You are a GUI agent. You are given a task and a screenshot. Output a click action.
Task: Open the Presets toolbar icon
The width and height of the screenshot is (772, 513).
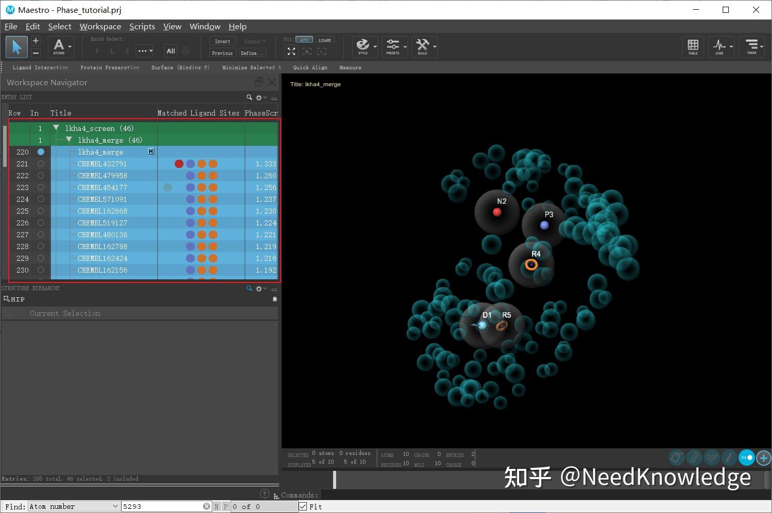coord(393,46)
